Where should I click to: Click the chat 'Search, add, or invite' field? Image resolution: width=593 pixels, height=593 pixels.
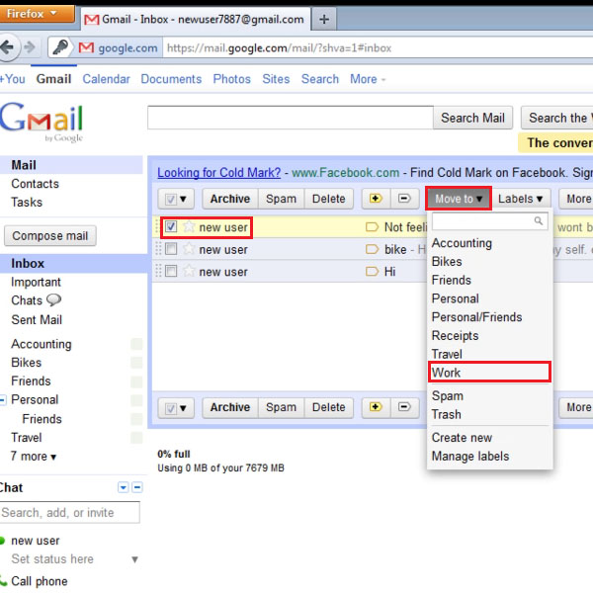[x=70, y=512]
